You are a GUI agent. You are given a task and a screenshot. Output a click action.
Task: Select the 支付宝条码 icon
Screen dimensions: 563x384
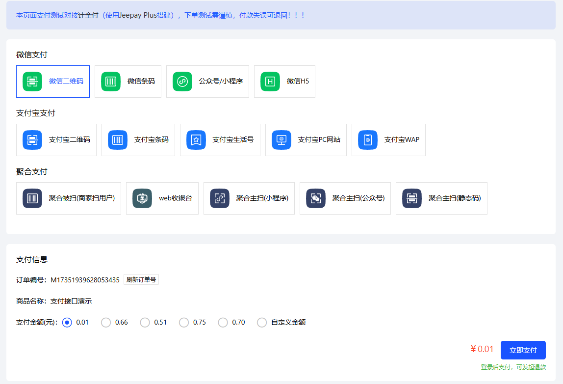(118, 140)
